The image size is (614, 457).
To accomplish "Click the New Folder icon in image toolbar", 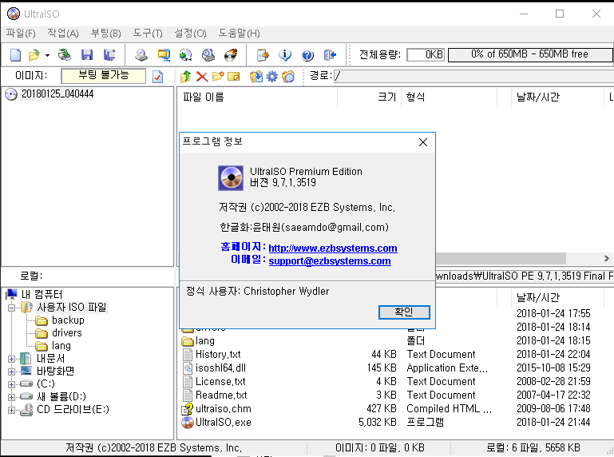I will tap(218, 77).
